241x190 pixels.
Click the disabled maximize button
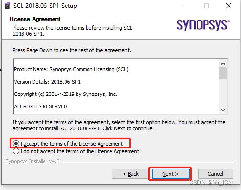point(207,6)
